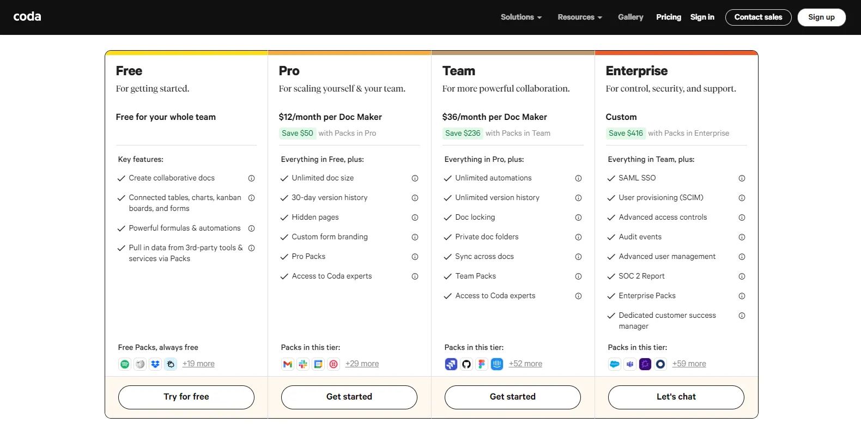
Task: Open info icon for Custom form branding
Action: [415, 237]
